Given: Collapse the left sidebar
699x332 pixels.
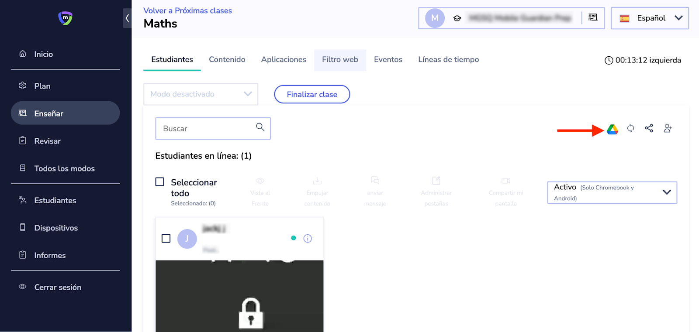Looking at the screenshot, I should click(127, 18).
